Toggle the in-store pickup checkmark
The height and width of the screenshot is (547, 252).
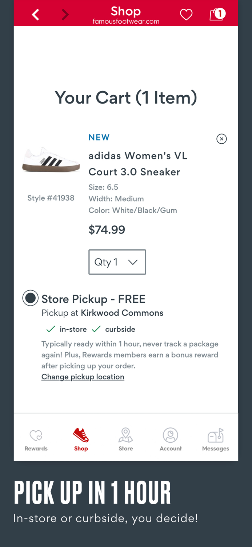tap(51, 329)
